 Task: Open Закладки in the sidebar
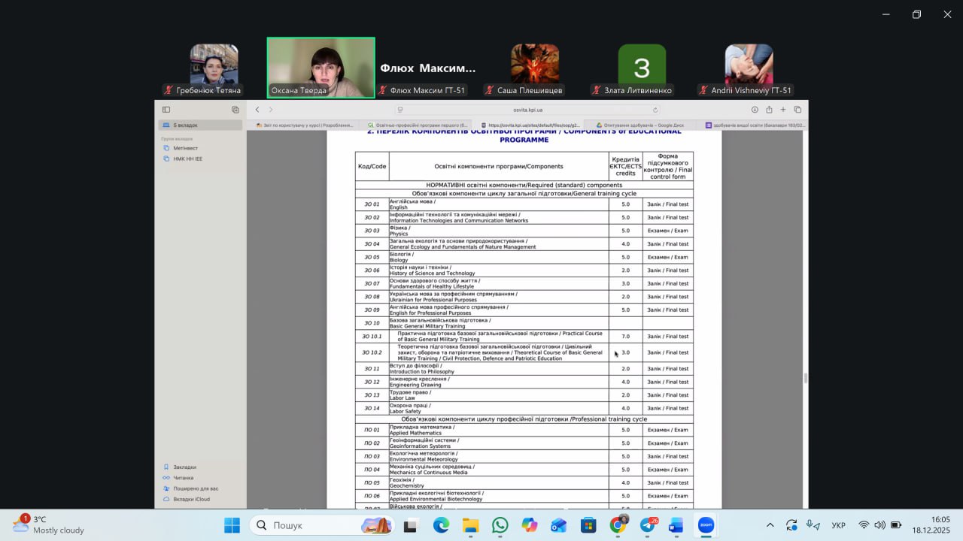(184, 467)
